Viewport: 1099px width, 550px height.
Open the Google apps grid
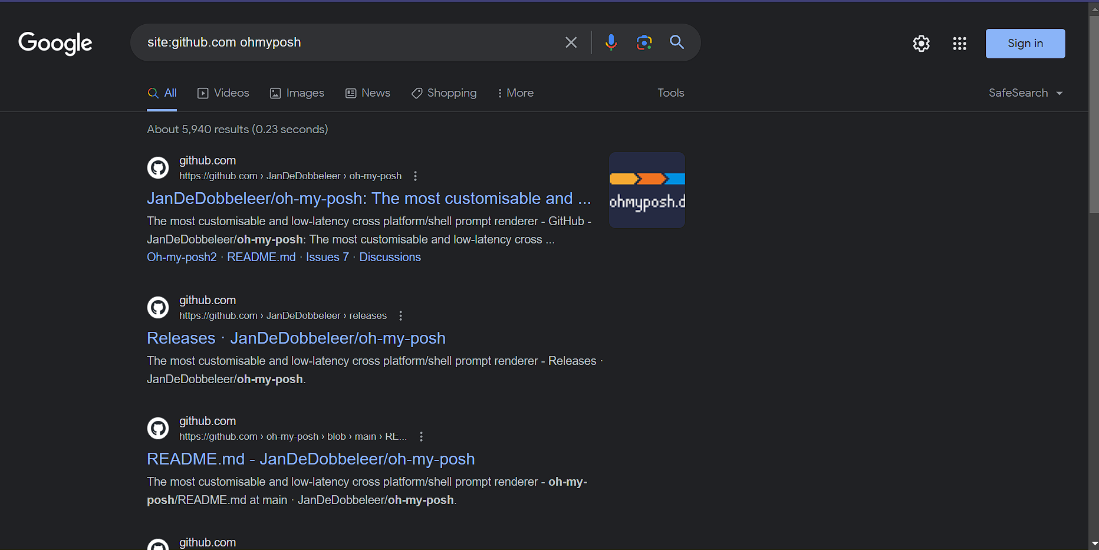tap(959, 44)
